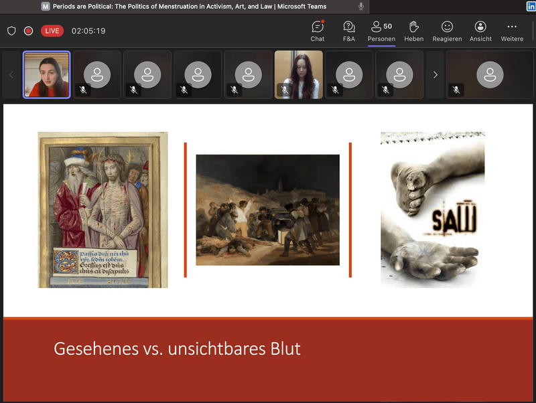Open the Reagieren reactions menu
536x403 pixels.
(x=447, y=31)
